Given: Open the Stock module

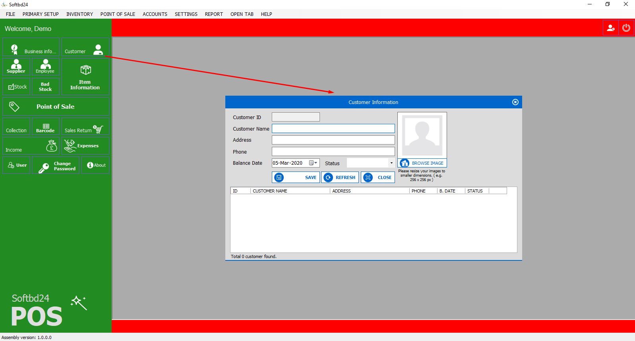Looking at the screenshot, I should pyautogui.click(x=16, y=86).
